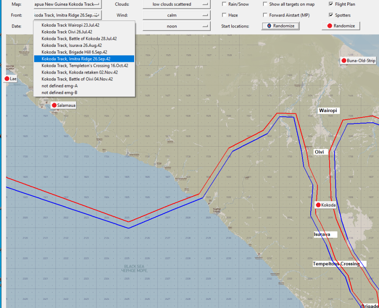Choose Kokoda Track Wairopi 23.Jul.42
The width and height of the screenshot is (379, 308).
(67, 25)
